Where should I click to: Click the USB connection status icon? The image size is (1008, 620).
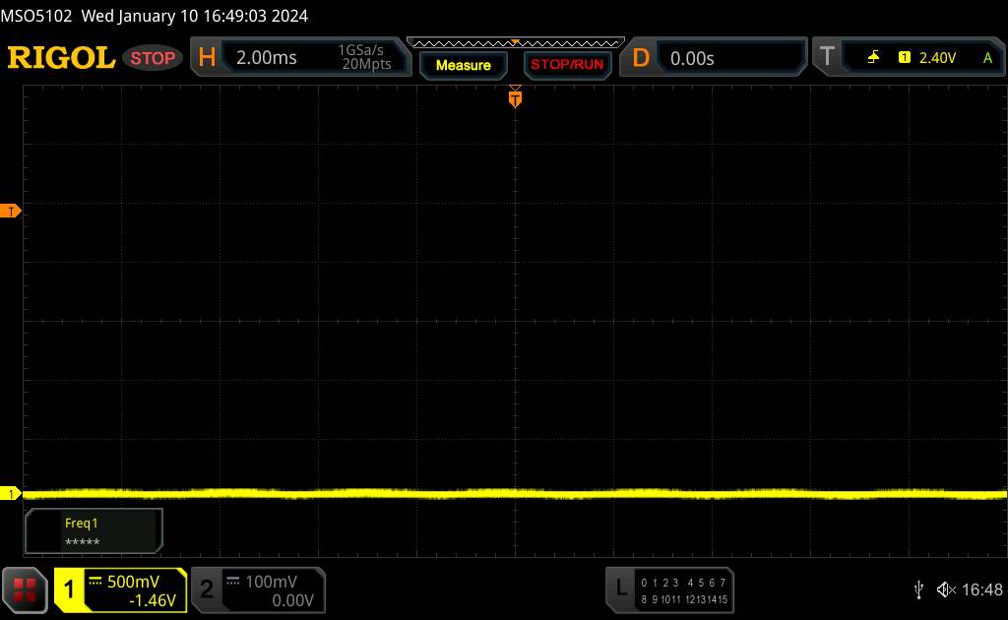tap(918, 589)
